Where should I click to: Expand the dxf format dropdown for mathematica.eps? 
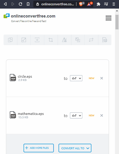[x=76, y=115]
